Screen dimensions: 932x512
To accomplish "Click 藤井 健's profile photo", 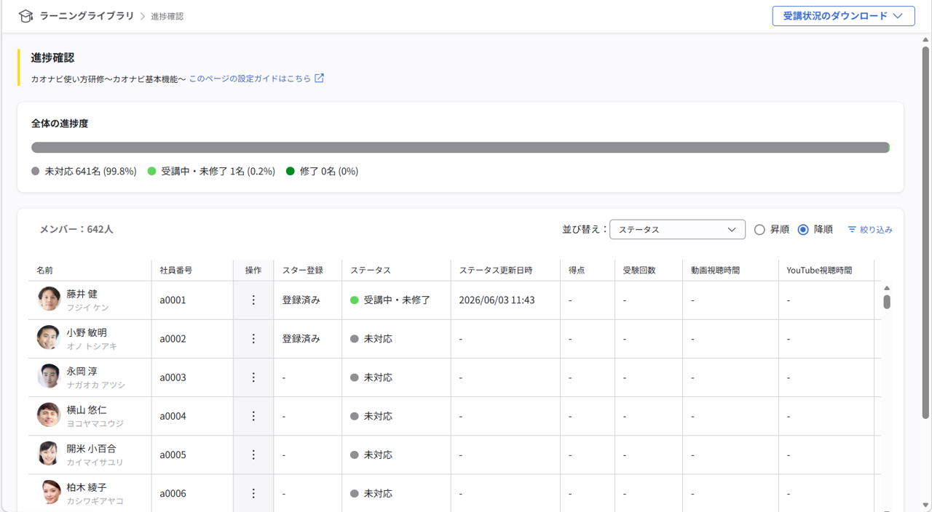I will click(x=49, y=299).
